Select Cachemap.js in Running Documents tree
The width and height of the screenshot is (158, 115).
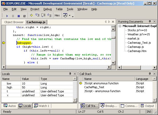coord(136,47)
